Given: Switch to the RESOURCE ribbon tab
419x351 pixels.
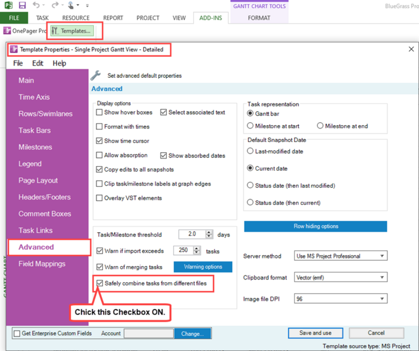Looking at the screenshot, I should [76, 18].
